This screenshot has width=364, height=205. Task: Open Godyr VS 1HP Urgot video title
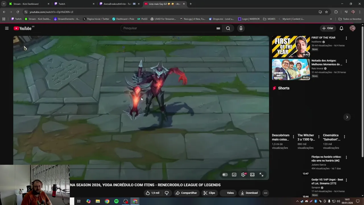(327, 181)
